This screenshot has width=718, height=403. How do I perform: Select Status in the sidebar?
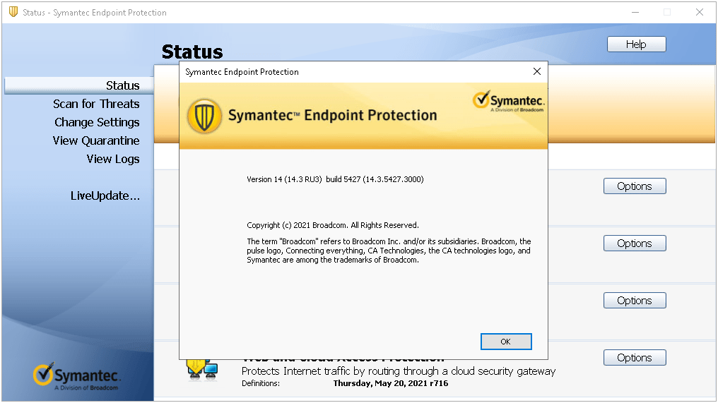coord(122,85)
